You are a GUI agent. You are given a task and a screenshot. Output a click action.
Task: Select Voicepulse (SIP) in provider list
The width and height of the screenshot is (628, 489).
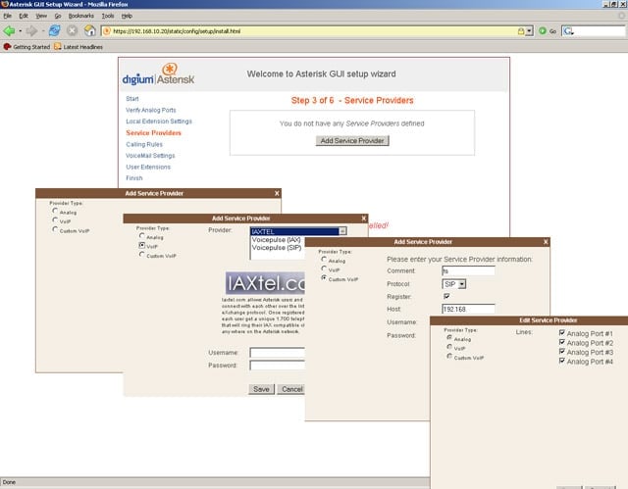tap(277, 248)
